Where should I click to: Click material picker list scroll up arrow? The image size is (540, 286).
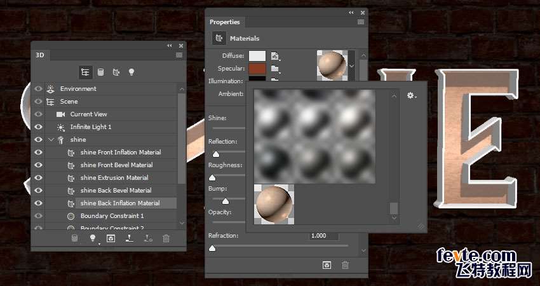tap(394, 96)
